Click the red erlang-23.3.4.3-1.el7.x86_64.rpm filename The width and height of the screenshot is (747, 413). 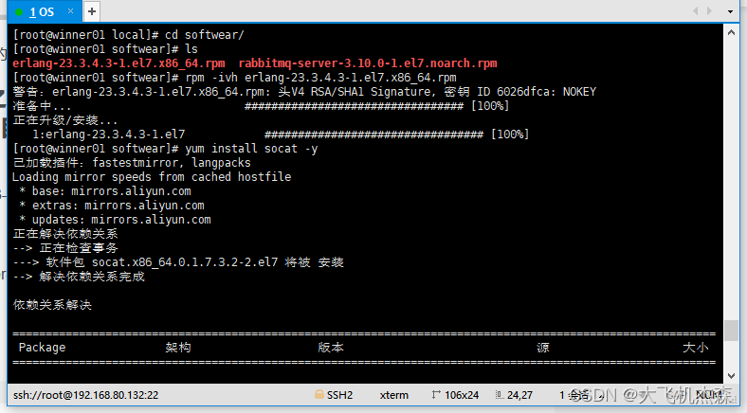(x=118, y=63)
